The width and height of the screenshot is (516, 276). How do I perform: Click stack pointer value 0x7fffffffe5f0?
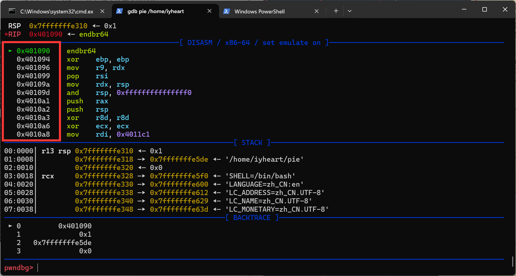(179, 176)
